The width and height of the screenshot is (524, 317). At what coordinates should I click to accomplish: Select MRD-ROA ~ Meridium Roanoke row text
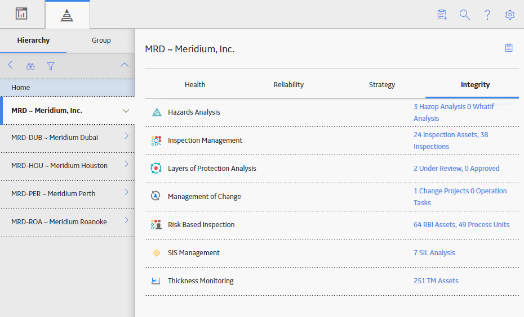pyautogui.click(x=59, y=221)
